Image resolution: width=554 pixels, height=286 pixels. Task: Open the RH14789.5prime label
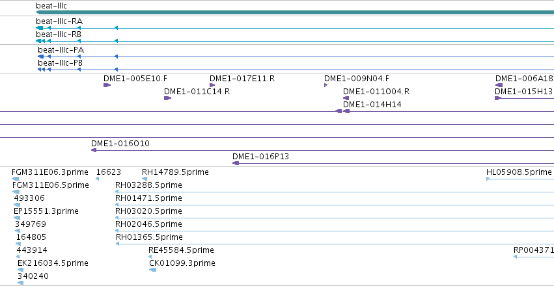[175, 172]
